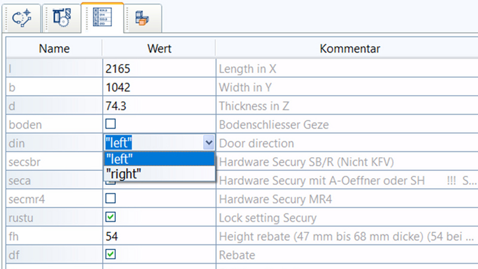Tick the secmr4 Hardware Security MR4 checkbox
The height and width of the screenshot is (269, 478).
point(111,198)
